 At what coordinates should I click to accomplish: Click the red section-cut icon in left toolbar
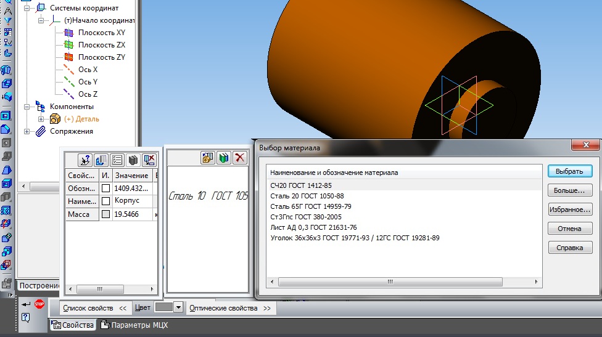click(7, 224)
